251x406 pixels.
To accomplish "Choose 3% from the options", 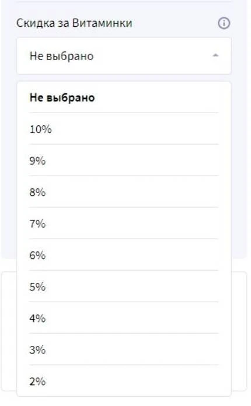I will click(x=124, y=349).
